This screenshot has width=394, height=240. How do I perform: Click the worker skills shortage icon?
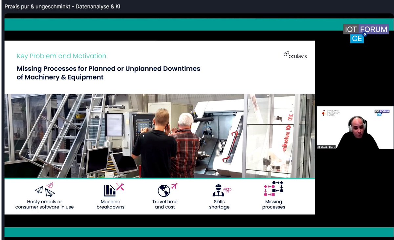(221, 190)
